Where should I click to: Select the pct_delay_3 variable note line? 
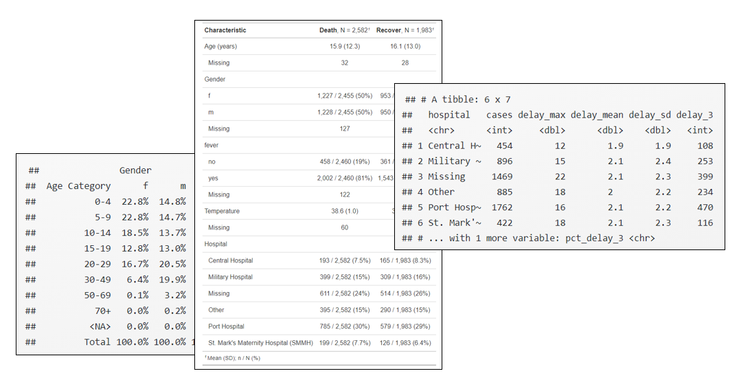click(528, 238)
